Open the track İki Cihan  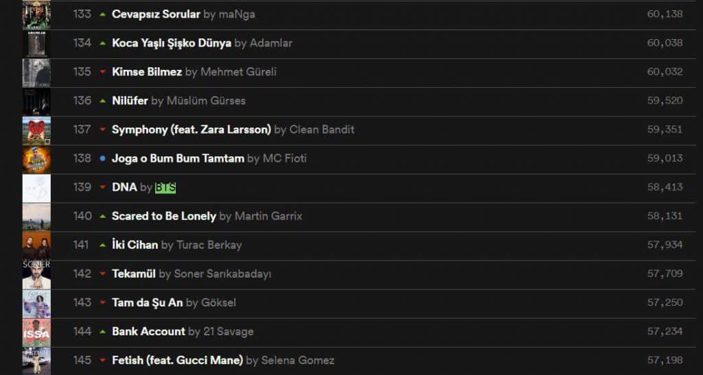tap(135, 245)
